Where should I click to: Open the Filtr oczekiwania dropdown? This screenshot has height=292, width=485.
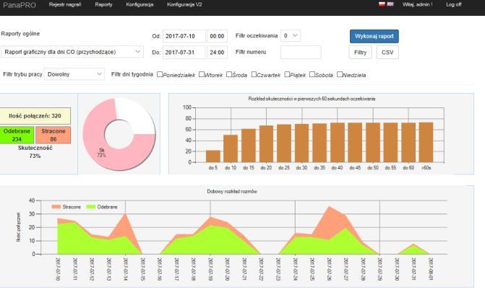291,36
